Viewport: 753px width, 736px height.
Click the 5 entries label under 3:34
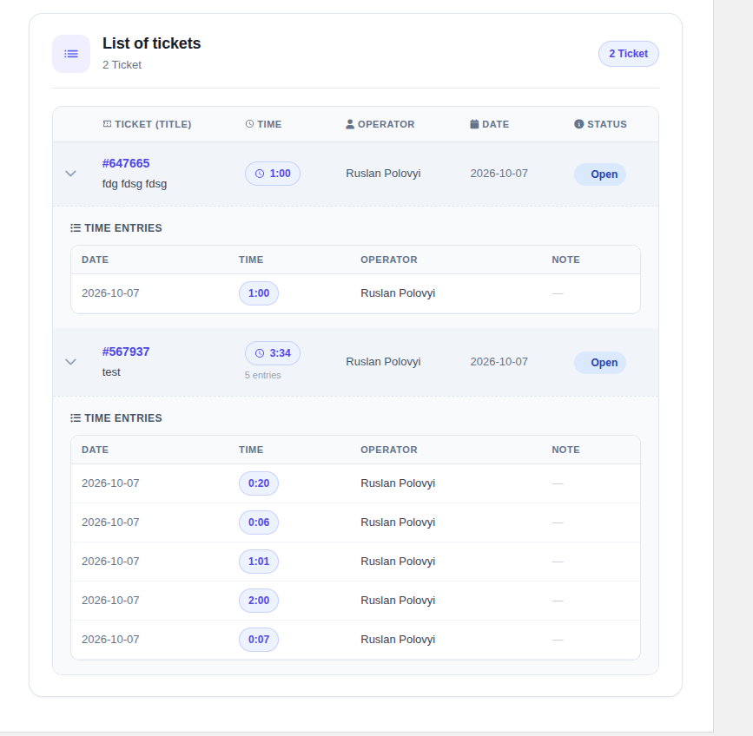click(262, 375)
